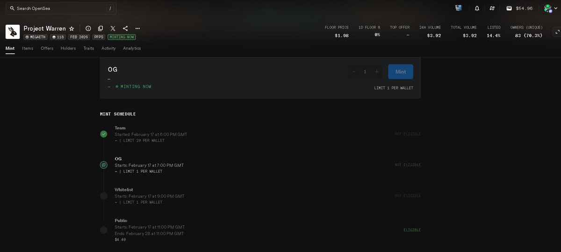
Task: Open the swap arrows icon
Action: click(x=492, y=8)
